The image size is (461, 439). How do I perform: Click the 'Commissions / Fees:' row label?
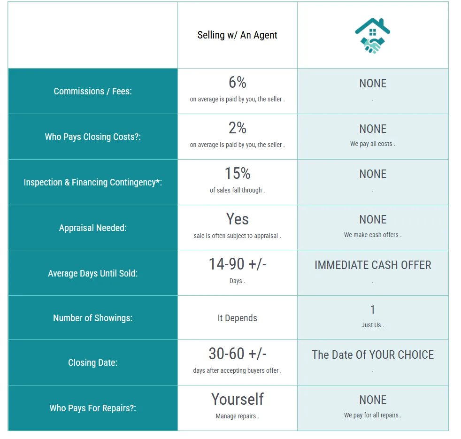pyautogui.click(x=92, y=91)
